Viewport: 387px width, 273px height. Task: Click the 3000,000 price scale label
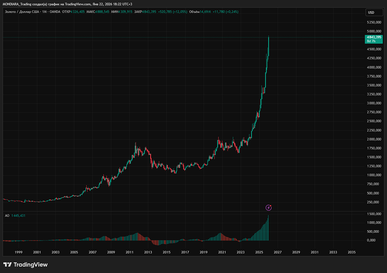374,103
